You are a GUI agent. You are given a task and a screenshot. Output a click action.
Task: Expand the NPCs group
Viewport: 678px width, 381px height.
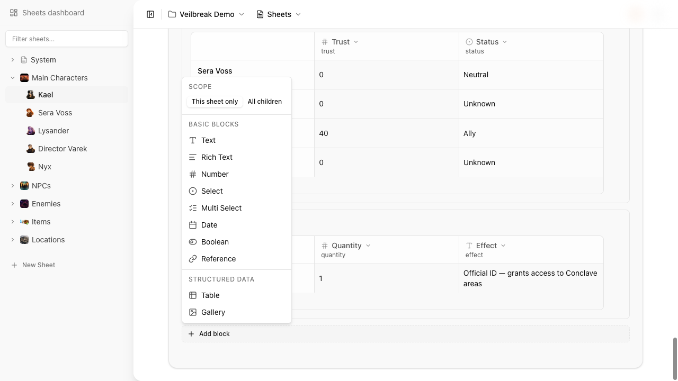tap(13, 186)
